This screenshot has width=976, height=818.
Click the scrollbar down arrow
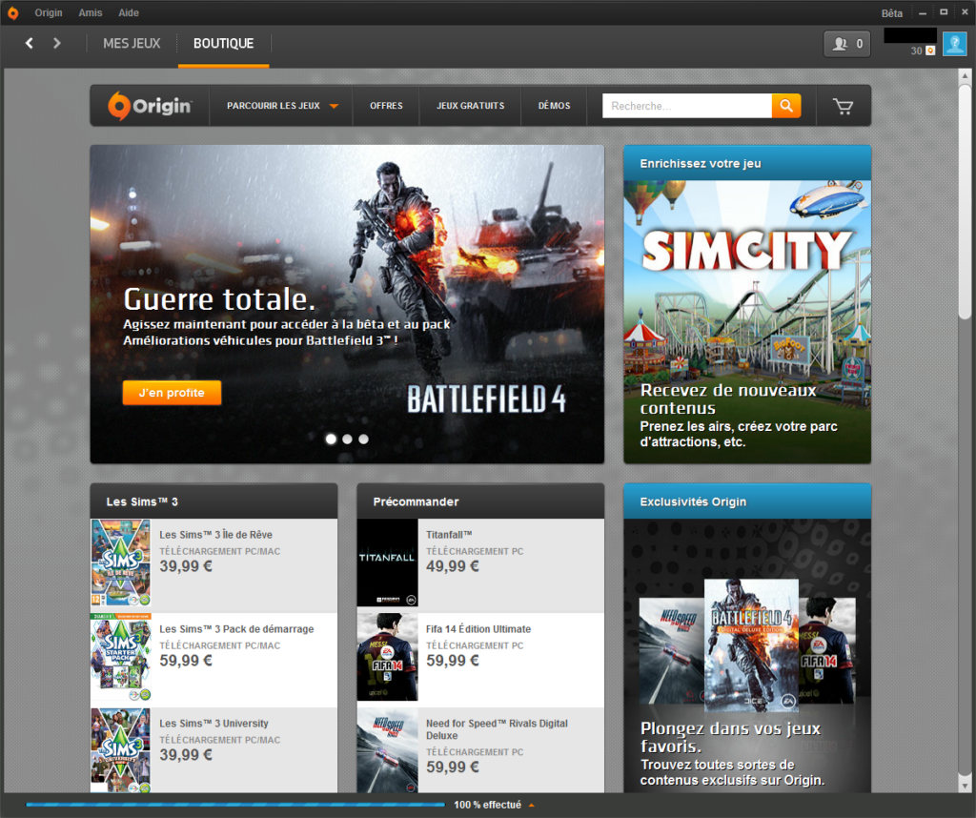click(965, 786)
